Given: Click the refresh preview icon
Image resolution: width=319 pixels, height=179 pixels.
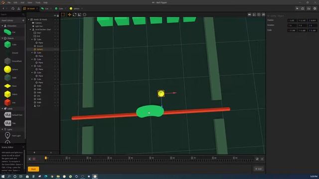Looking at the screenshot, I should coord(303,8).
